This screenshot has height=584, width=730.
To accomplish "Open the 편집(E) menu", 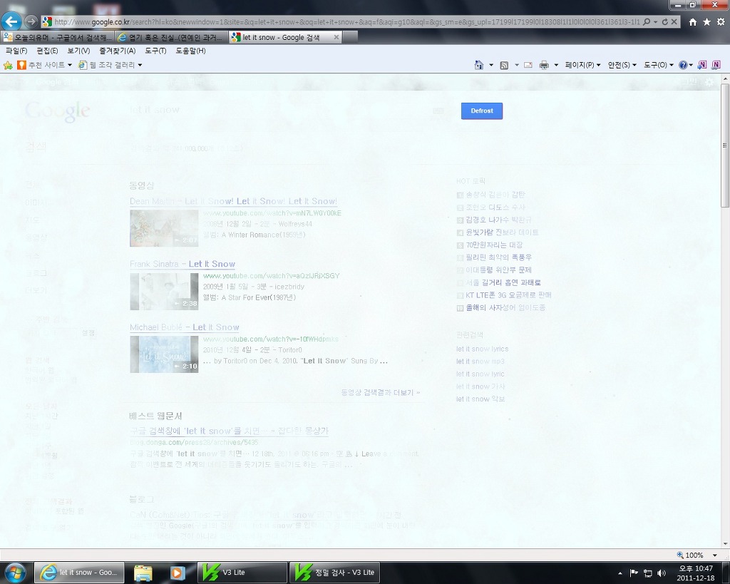I will coord(47,51).
